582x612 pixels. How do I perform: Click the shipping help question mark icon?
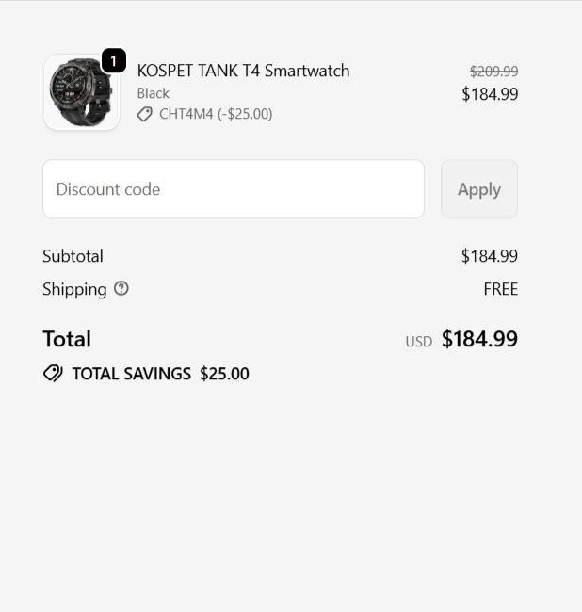(x=121, y=289)
